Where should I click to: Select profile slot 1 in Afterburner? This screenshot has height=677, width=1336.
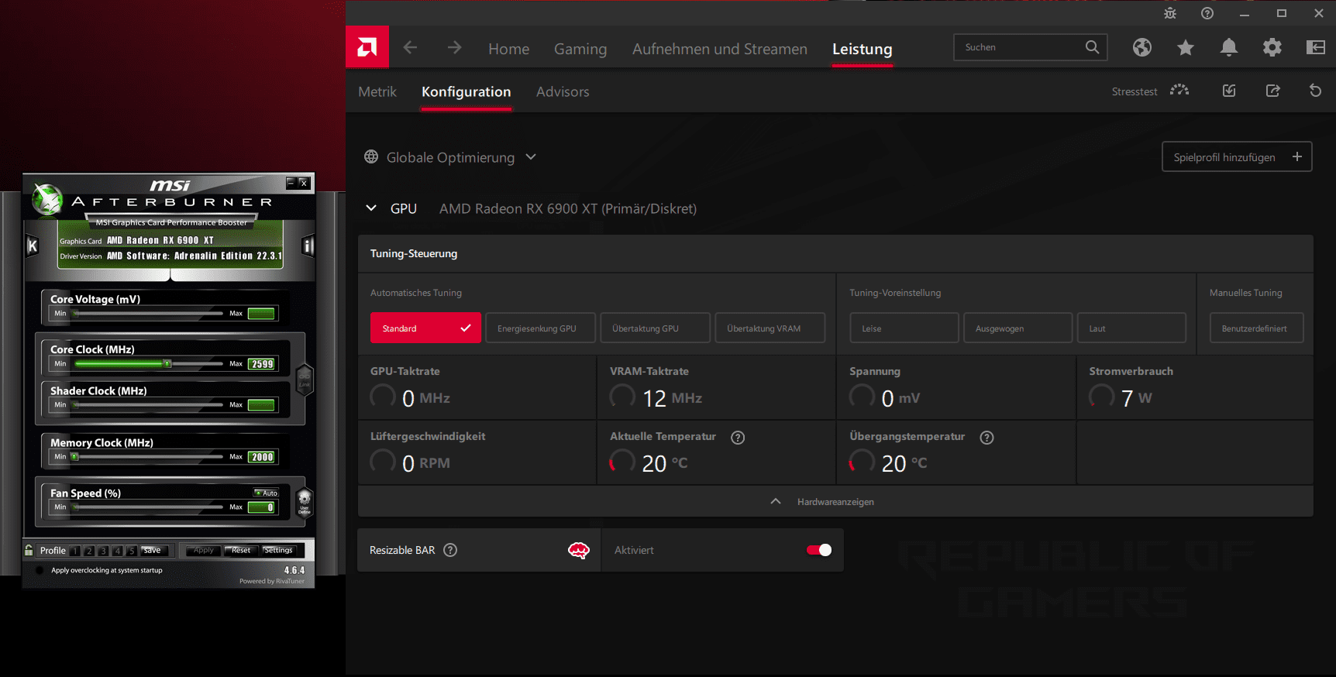point(75,551)
